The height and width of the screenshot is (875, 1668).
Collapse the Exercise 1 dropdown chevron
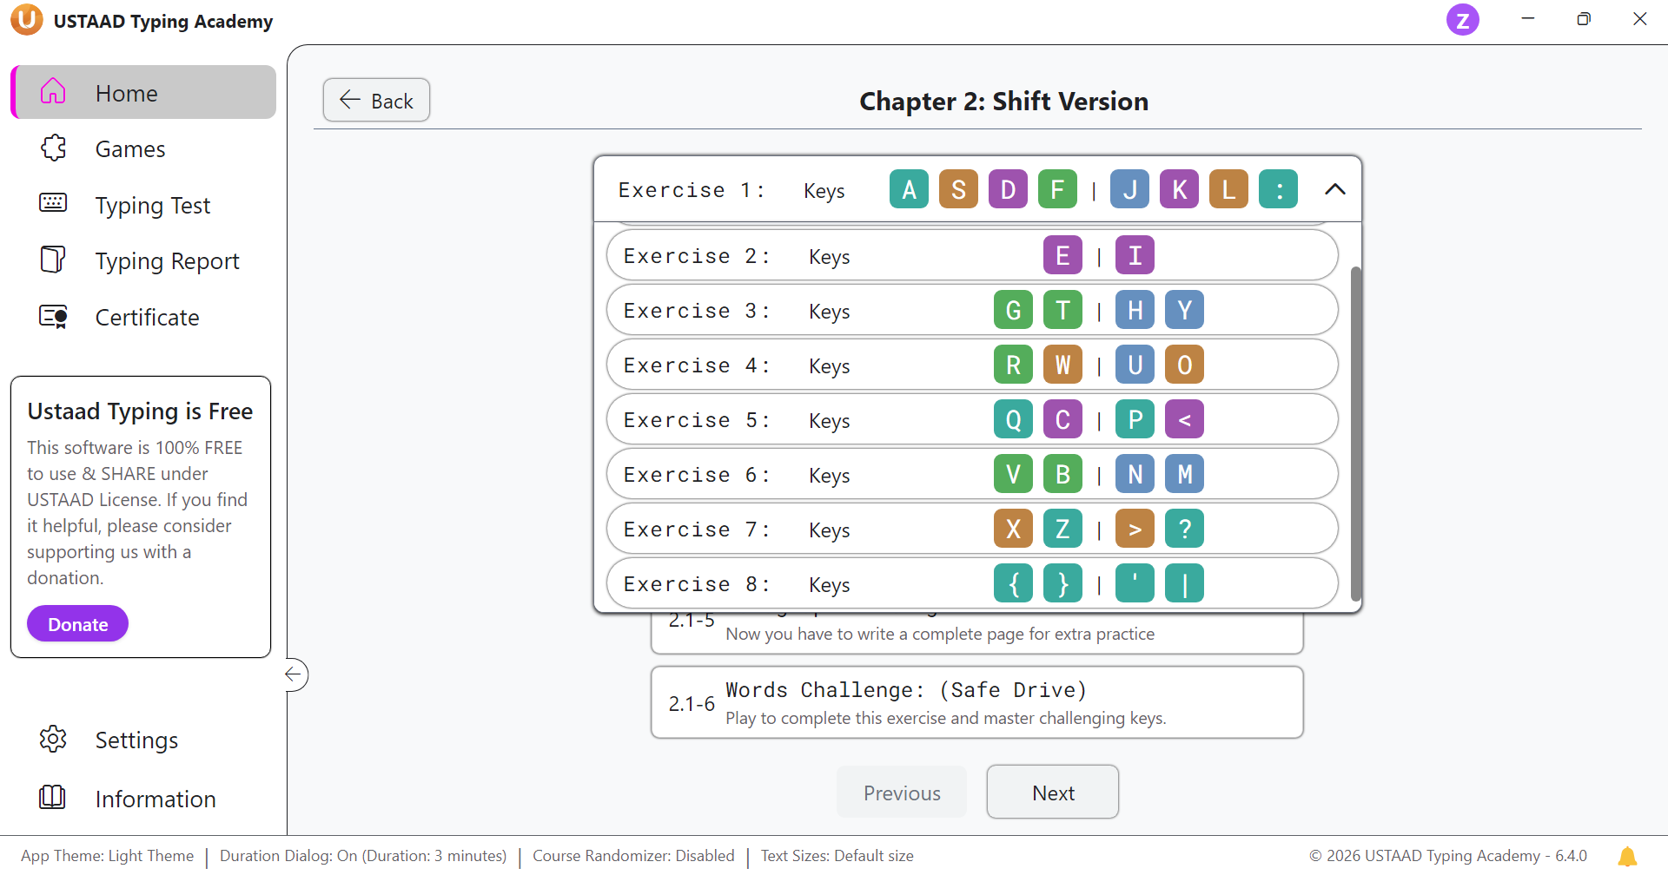pyautogui.click(x=1334, y=189)
